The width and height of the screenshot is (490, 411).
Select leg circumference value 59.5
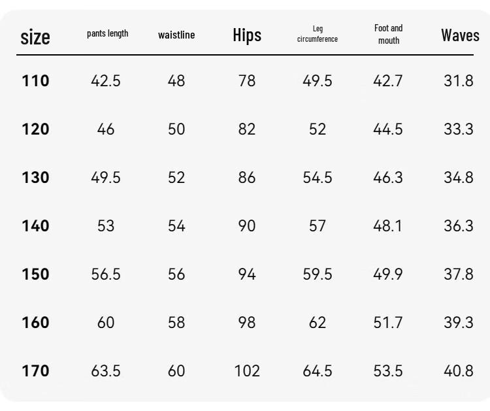[x=317, y=274]
